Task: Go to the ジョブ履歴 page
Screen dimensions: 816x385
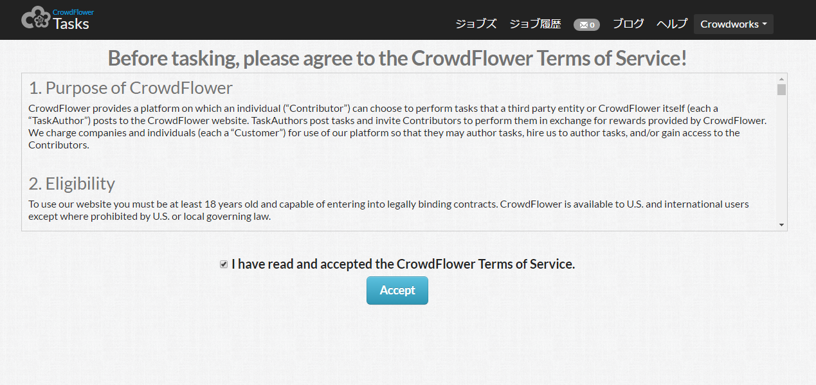Action: point(535,24)
